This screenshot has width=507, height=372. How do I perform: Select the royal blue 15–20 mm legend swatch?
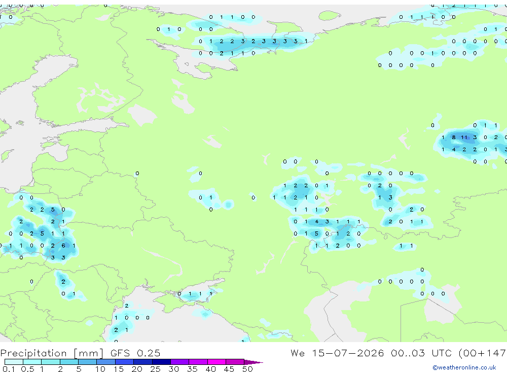[x=125, y=362]
